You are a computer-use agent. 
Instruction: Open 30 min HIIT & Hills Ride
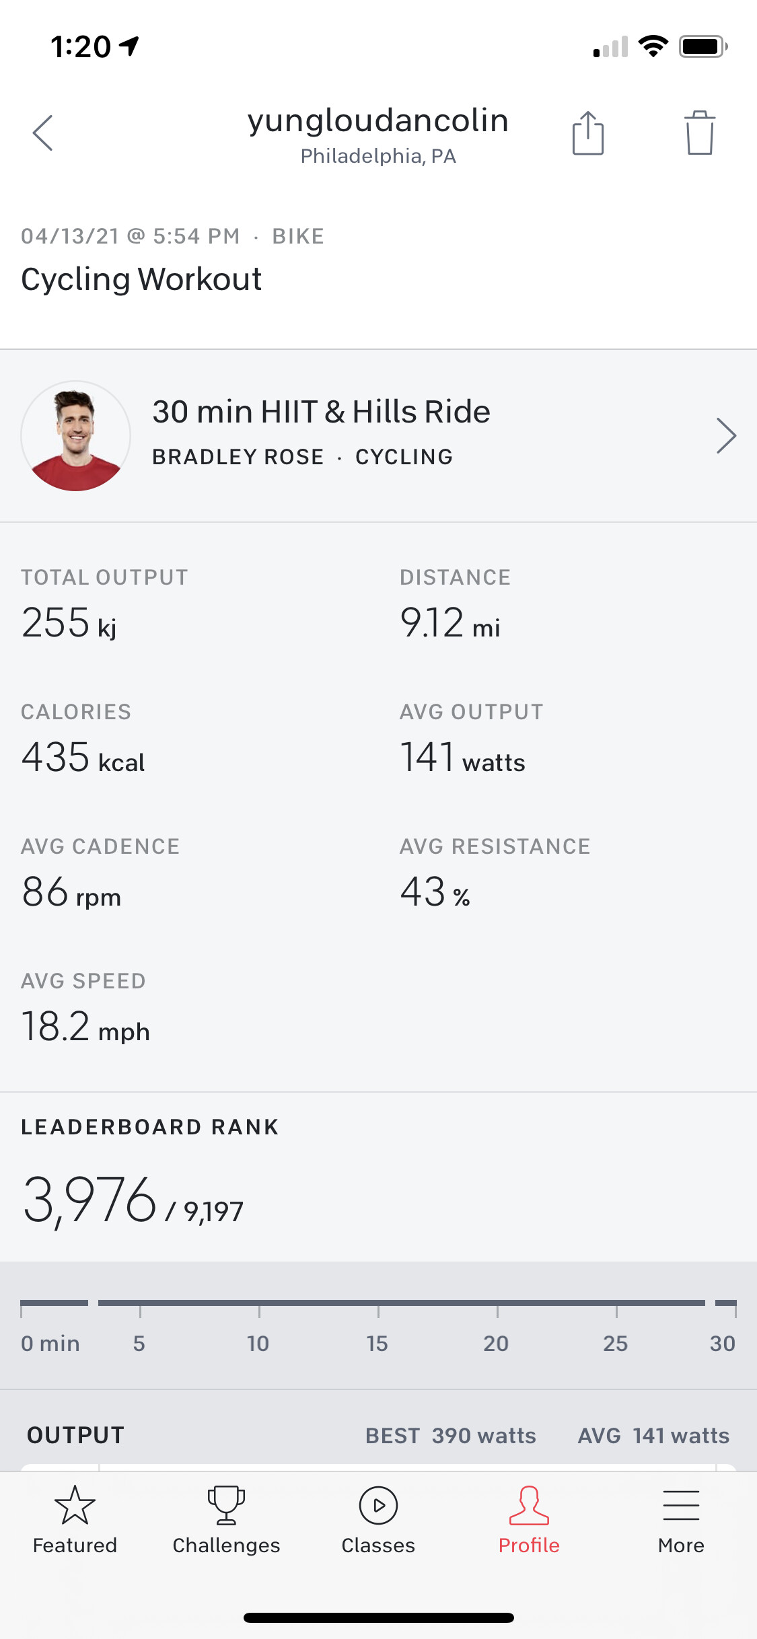[x=321, y=412]
